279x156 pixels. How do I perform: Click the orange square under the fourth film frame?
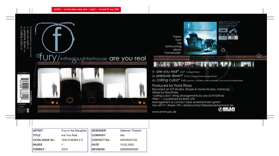(x=114, y=100)
